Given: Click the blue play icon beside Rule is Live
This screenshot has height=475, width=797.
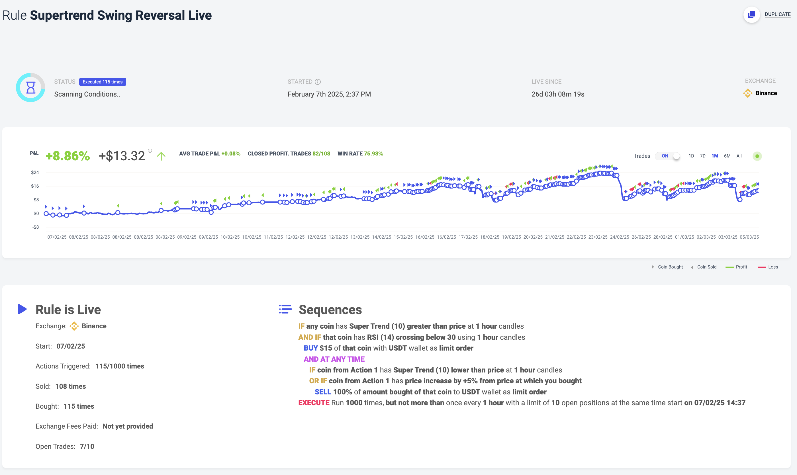Looking at the screenshot, I should pyautogui.click(x=22, y=309).
